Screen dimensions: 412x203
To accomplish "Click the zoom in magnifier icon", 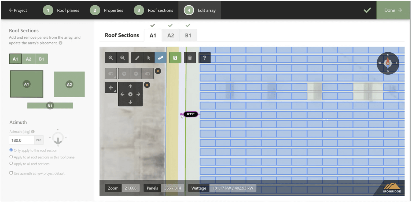I will [111, 58].
